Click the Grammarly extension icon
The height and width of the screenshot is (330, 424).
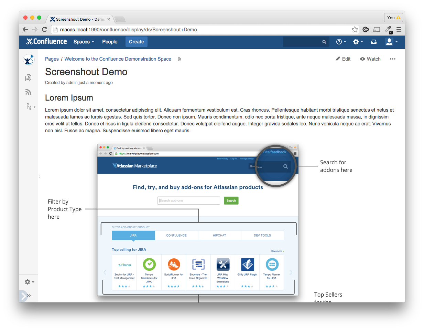(x=366, y=30)
